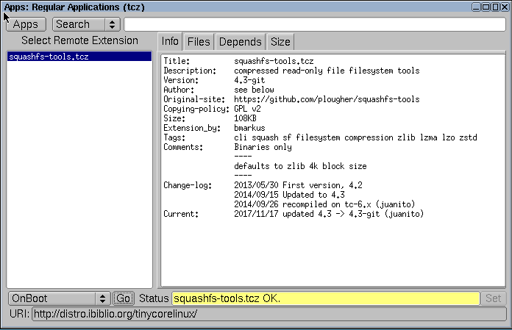Open the Apps menu button
512x330 pixels.
(x=26, y=24)
